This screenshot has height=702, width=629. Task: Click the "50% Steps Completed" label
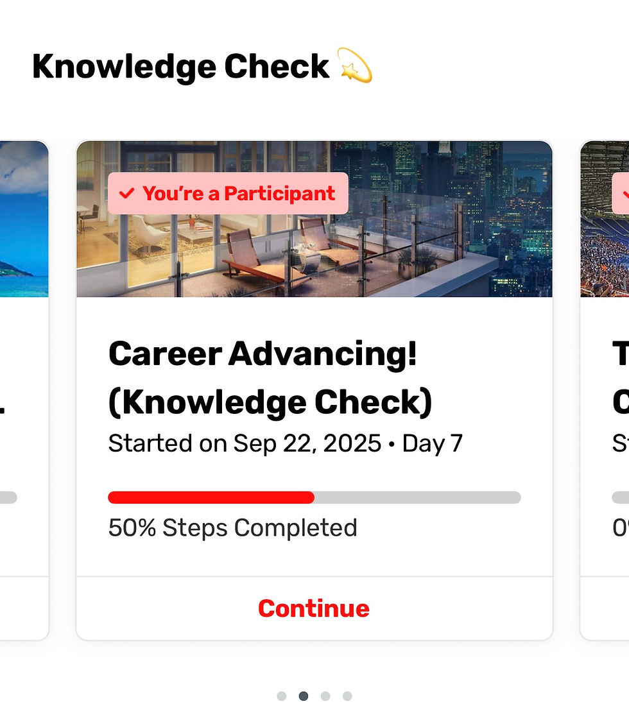click(x=232, y=528)
